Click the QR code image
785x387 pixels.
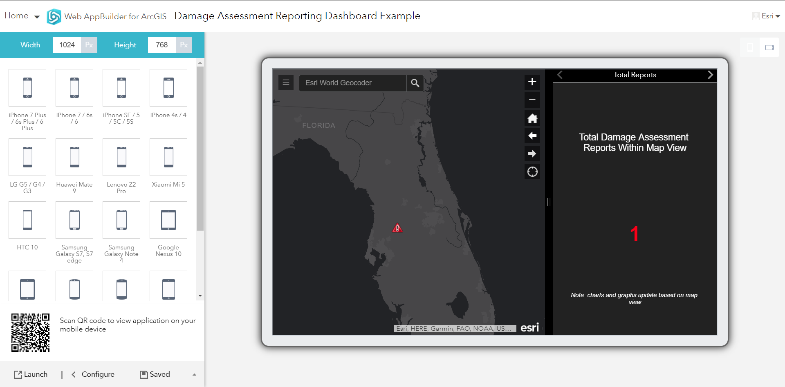(x=31, y=333)
